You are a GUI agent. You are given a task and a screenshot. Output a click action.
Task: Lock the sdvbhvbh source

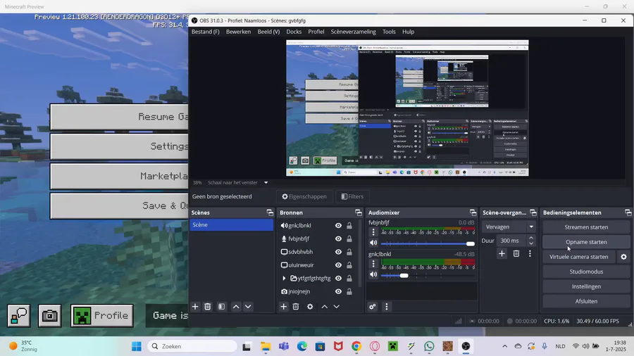[349, 252]
